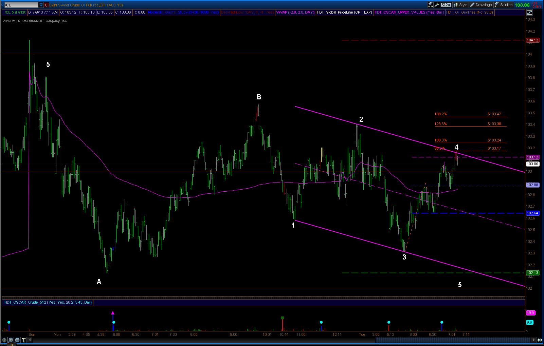This screenshot has width=544, height=346.
Task: Click the 100.0% Fibonacci level label
Action: pyautogui.click(x=440, y=140)
